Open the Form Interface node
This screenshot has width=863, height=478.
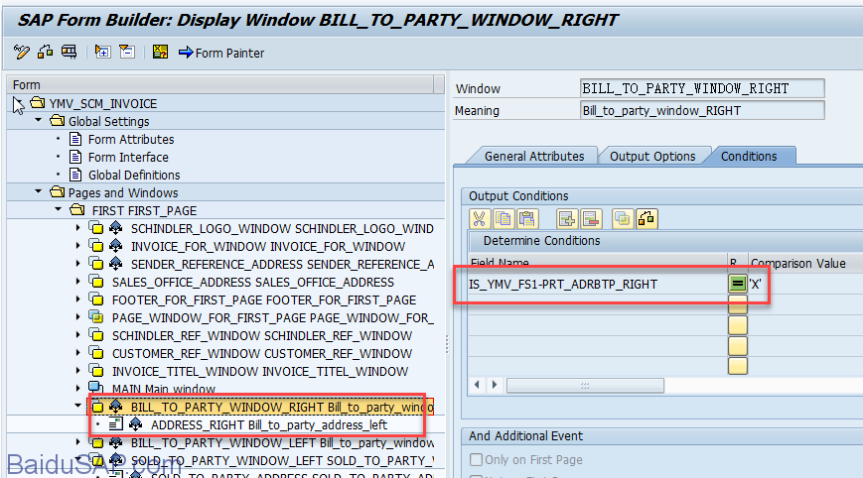tap(128, 157)
